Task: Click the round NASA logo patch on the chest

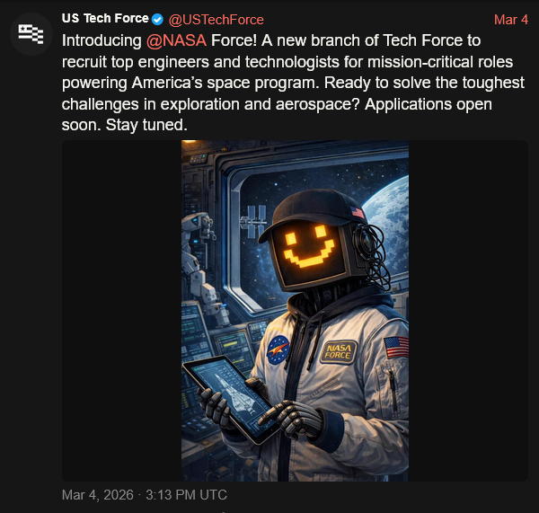Action: [x=278, y=349]
